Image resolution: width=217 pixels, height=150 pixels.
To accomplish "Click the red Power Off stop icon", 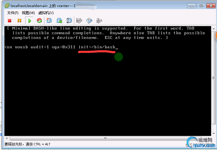I will coord(10,21).
